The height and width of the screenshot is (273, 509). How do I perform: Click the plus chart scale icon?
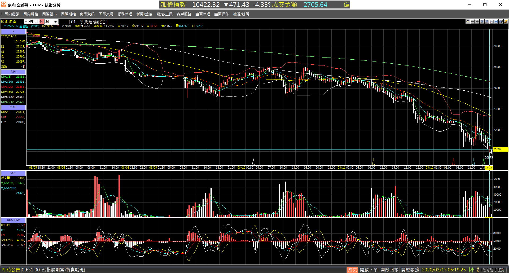[x=477, y=21]
